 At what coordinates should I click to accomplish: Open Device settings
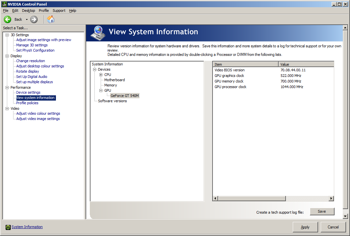(28, 93)
